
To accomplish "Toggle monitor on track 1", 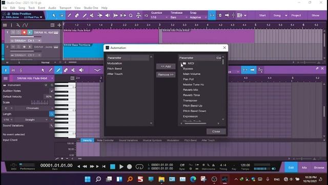I will pos(30,32).
